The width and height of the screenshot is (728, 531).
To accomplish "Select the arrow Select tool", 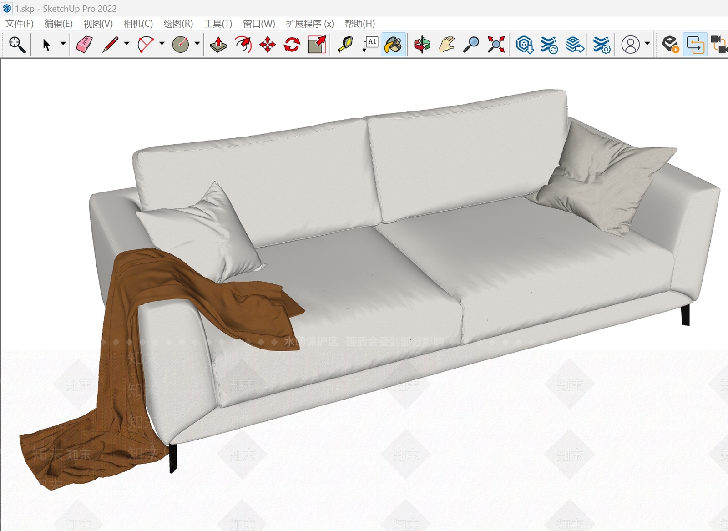I will pyautogui.click(x=46, y=45).
